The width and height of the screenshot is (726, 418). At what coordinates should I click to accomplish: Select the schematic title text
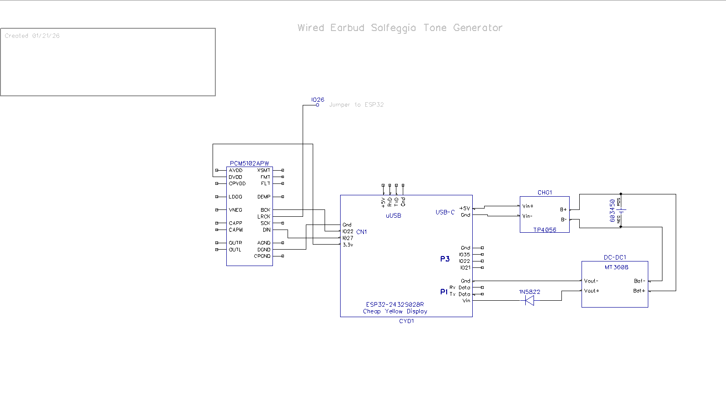coord(400,28)
